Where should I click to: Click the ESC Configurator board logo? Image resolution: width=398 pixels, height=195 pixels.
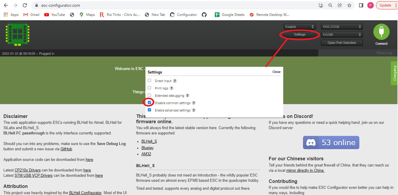(x=17, y=34)
